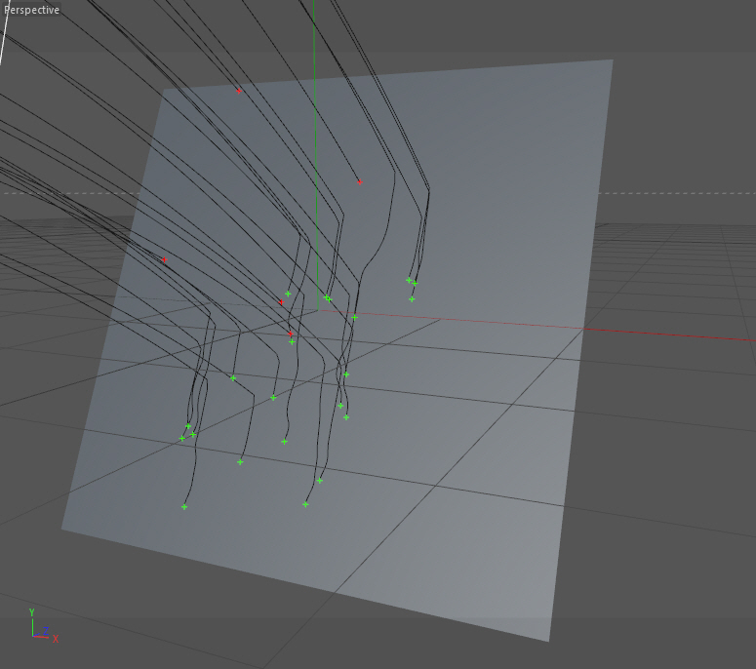Viewport: 756px width, 669px height.
Task: Click the white spline in the top-left corner
Action: (x=4, y=31)
